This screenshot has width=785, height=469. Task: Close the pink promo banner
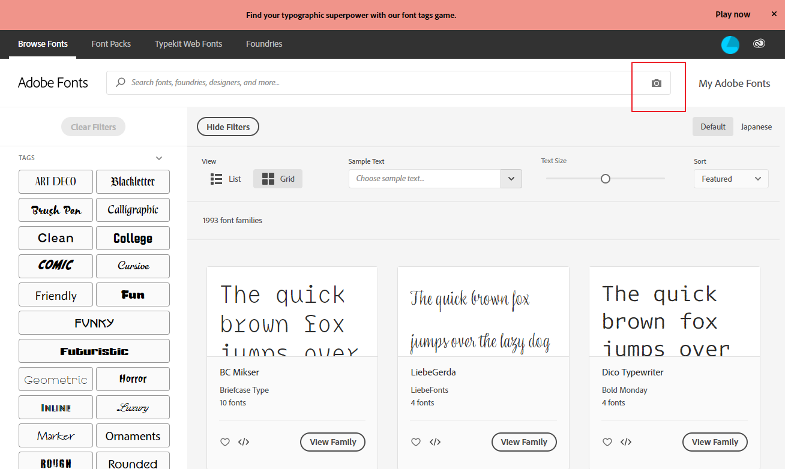(x=774, y=14)
